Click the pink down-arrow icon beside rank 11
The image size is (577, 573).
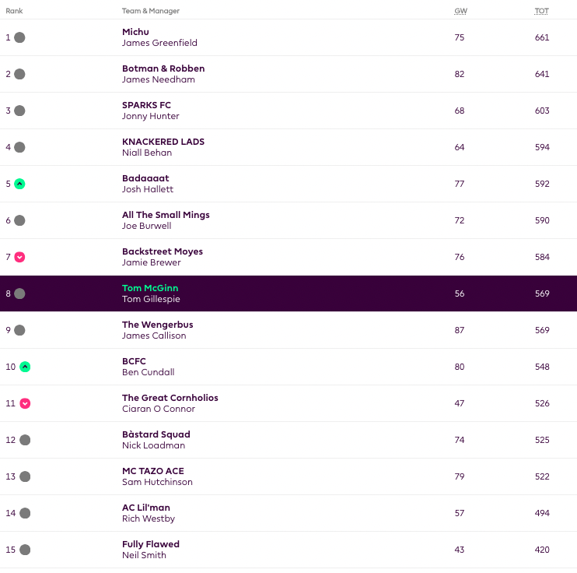25,403
